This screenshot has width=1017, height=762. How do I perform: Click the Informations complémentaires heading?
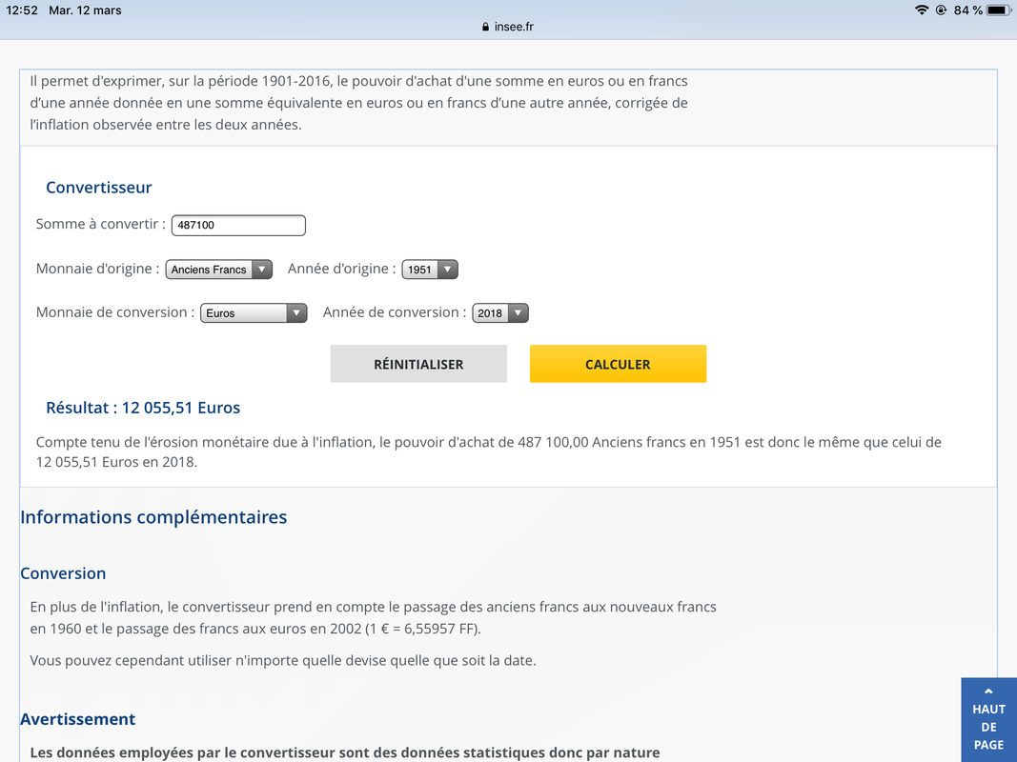click(x=153, y=517)
